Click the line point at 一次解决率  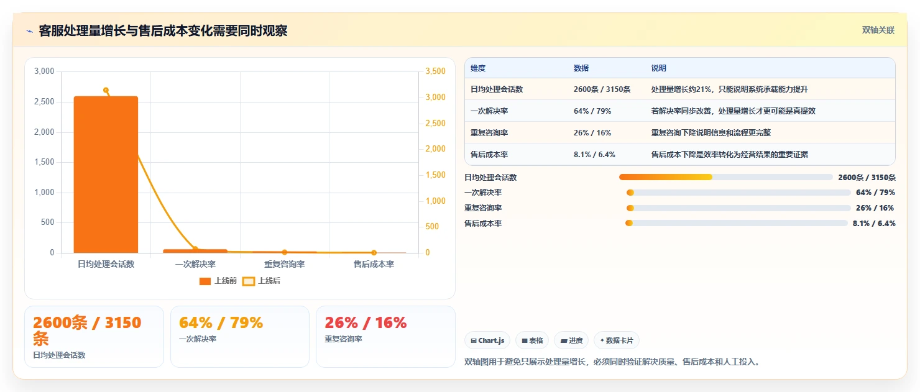195,249
